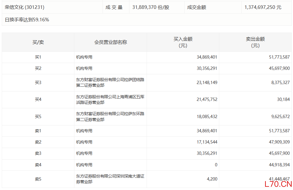Open 东方财富证券 拉萨团结路第二证券营业部 entry
This screenshot has width=293, height=190.
pos(110,83)
